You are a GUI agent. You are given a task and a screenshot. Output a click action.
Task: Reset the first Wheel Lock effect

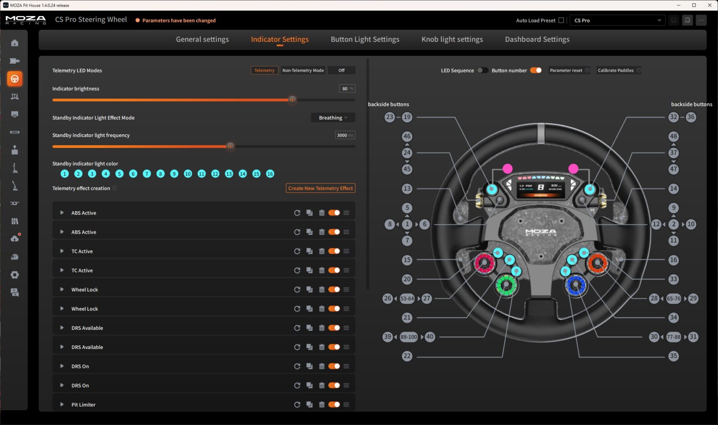(297, 290)
